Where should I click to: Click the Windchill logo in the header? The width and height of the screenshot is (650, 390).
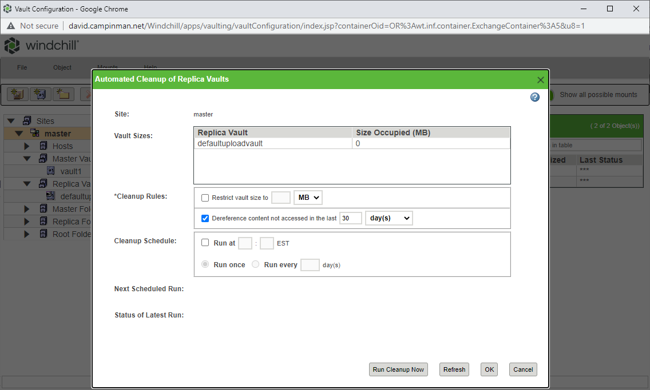point(13,45)
